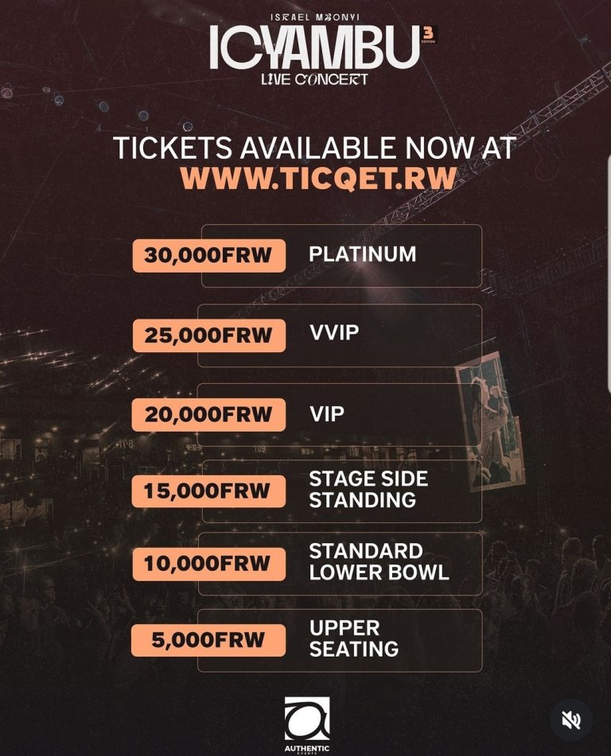Open the WWW.TICQET.RW link
This screenshot has width=611, height=756.
pos(318,178)
